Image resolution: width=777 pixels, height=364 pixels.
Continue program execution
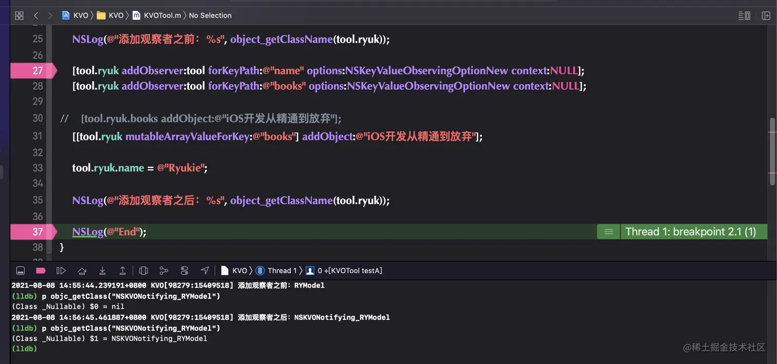tap(61, 271)
